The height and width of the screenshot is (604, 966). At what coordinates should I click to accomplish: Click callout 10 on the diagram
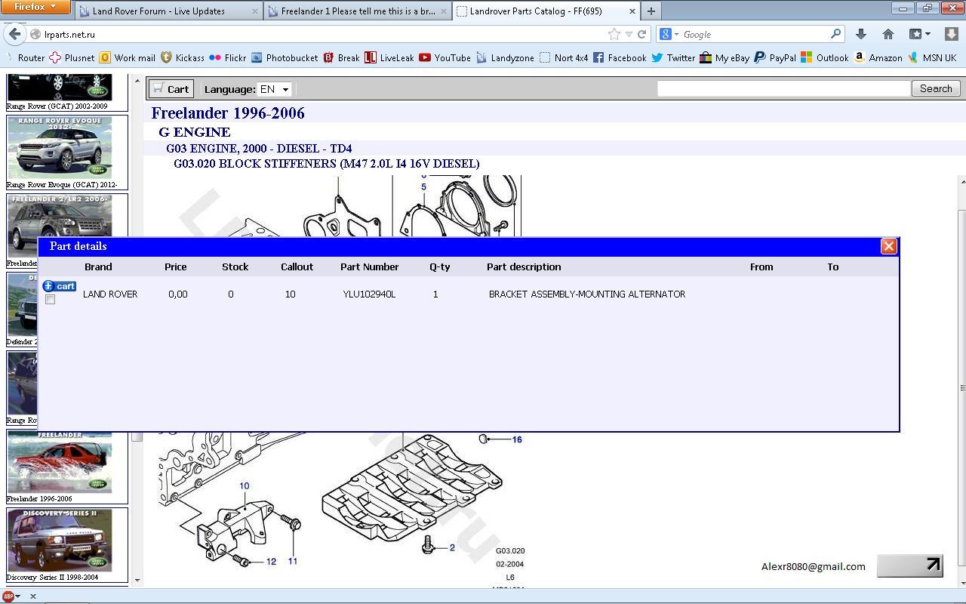(x=245, y=486)
